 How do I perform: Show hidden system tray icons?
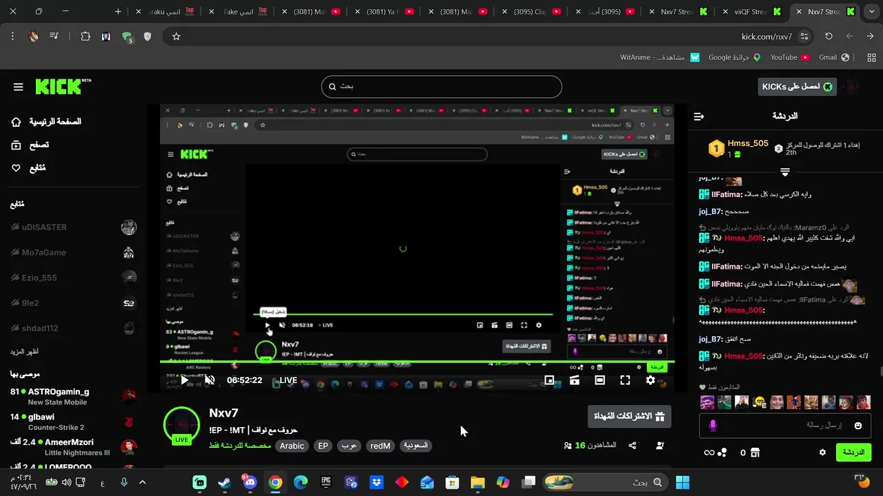coord(143,482)
